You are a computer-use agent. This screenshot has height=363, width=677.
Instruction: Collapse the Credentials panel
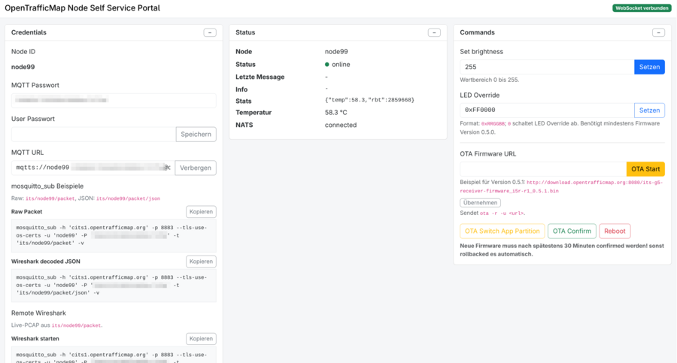tap(210, 33)
